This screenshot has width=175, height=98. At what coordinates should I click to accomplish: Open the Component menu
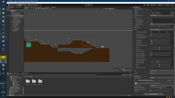tap(25, 3)
